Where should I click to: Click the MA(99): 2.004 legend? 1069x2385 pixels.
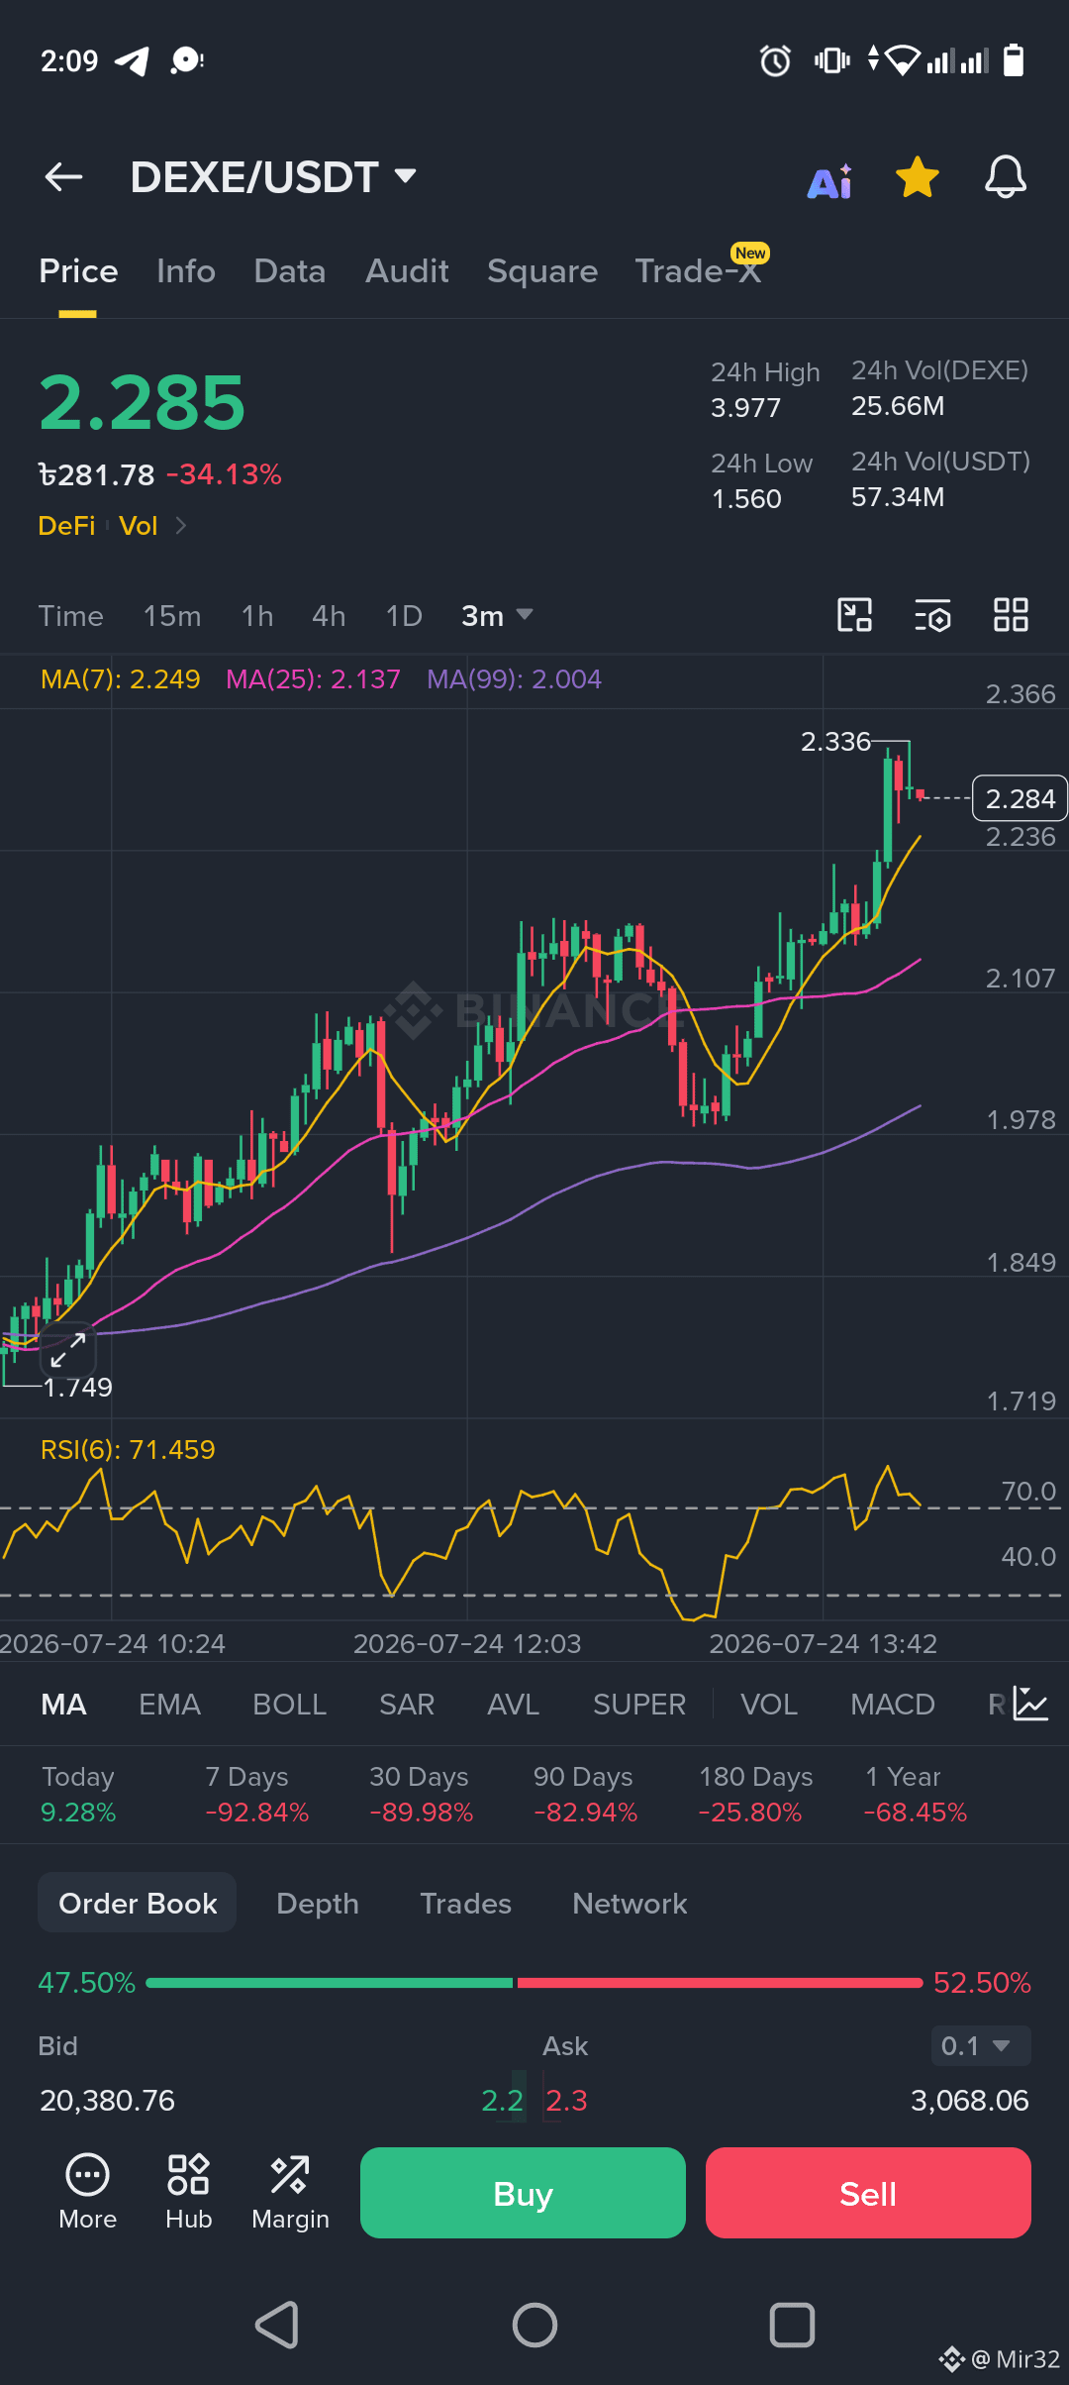(x=514, y=679)
